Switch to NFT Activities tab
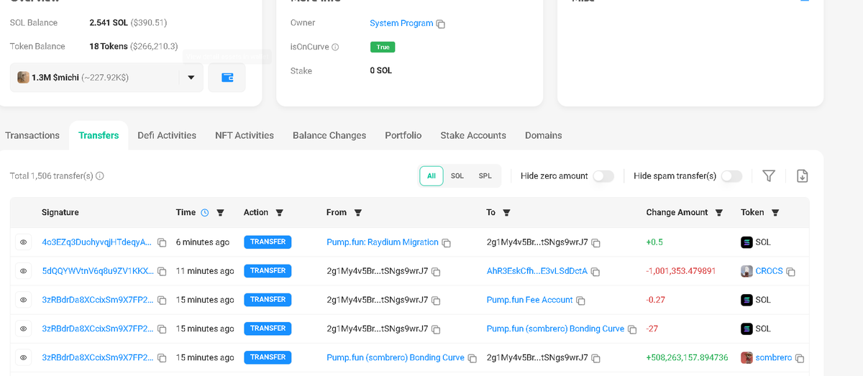This screenshot has height=376, width=863. tap(245, 135)
